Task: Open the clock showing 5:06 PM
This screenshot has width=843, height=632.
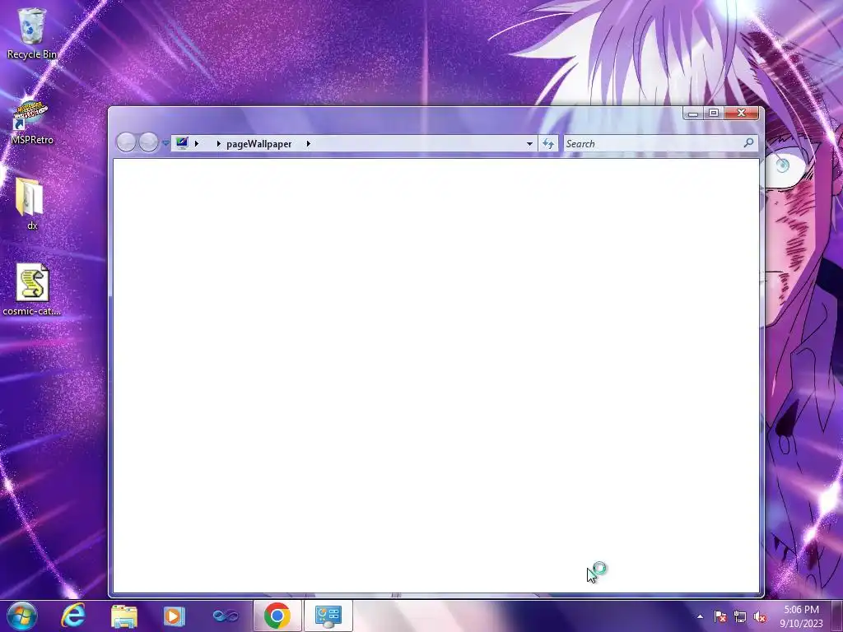Action: (801, 616)
